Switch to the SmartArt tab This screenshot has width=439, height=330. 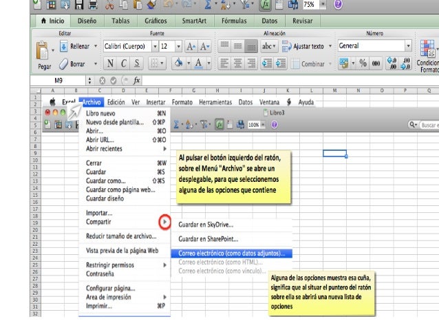(x=194, y=21)
